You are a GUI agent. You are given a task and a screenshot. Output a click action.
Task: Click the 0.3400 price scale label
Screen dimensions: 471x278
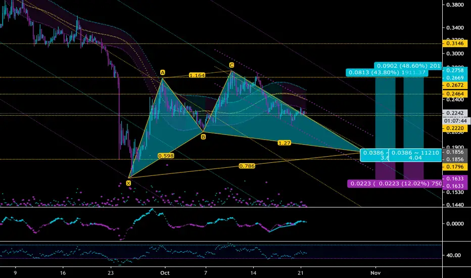[x=455, y=28]
